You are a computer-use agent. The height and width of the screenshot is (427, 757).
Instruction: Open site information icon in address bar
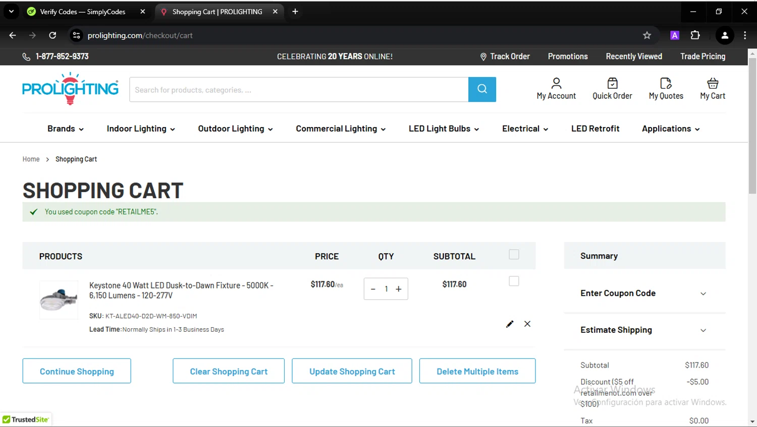pos(77,35)
